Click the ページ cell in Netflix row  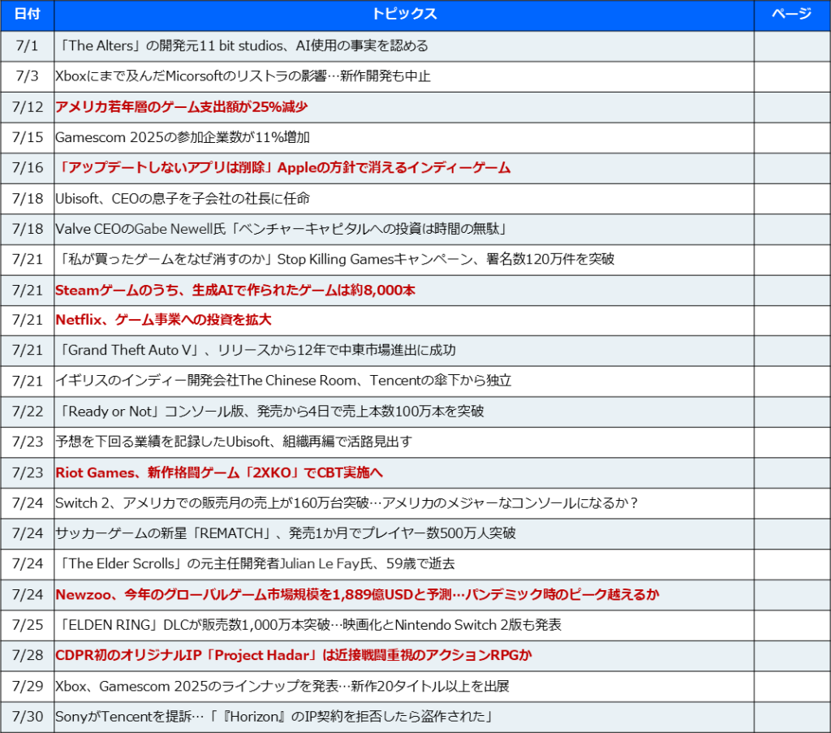792,320
